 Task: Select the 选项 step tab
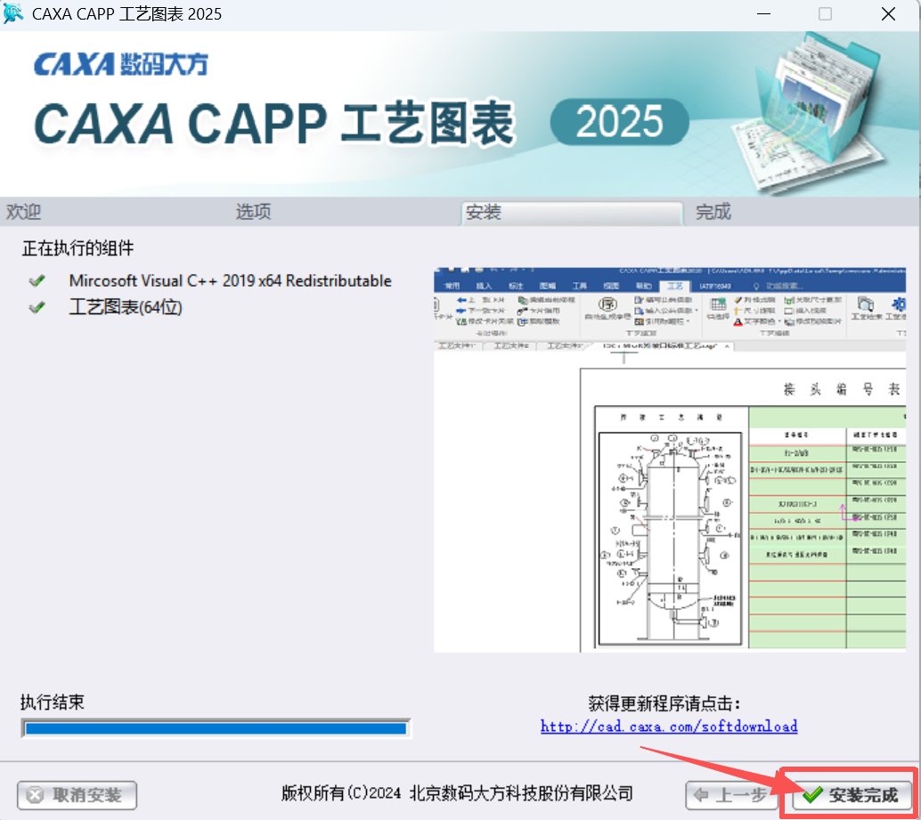pos(253,211)
